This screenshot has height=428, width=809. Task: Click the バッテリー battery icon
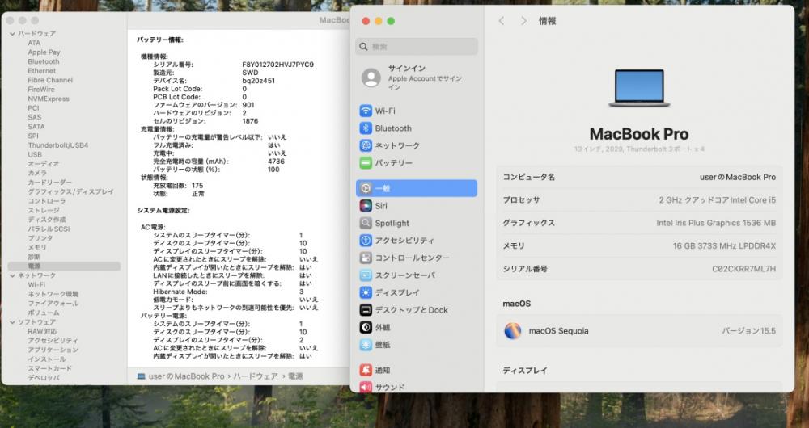pyautogui.click(x=366, y=163)
